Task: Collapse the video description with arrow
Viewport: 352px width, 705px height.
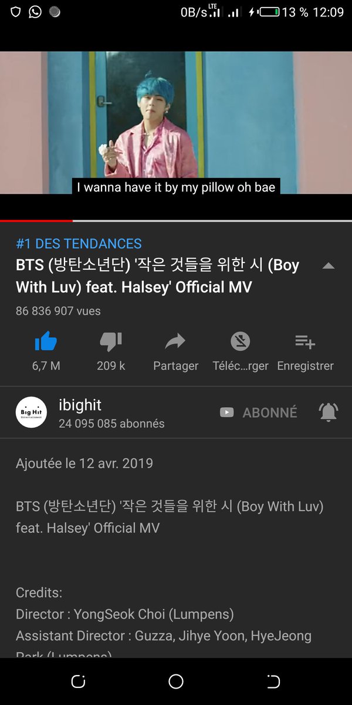Action: click(329, 266)
